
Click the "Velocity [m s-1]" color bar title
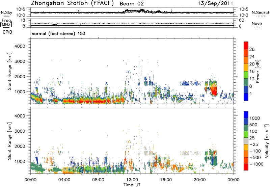[x=267, y=141]
